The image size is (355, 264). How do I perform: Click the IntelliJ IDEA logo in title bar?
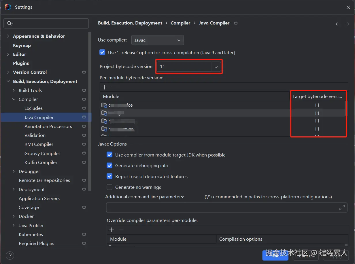[8, 7]
